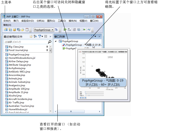
Task: Click the Window List horizontal scrollbar
Action: tap(71, 111)
